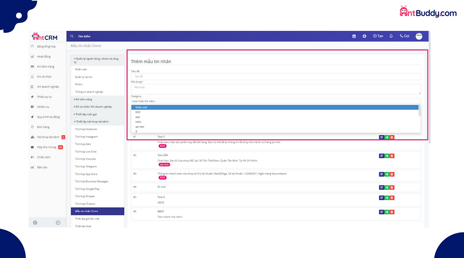Delete template #2 Test 234
The image size is (464, 258).
pyautogui.click(x=392, y=156)
